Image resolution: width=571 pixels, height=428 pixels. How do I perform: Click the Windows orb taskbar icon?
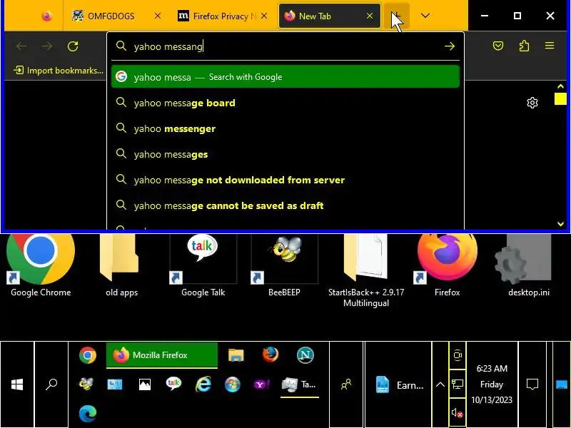233,384
